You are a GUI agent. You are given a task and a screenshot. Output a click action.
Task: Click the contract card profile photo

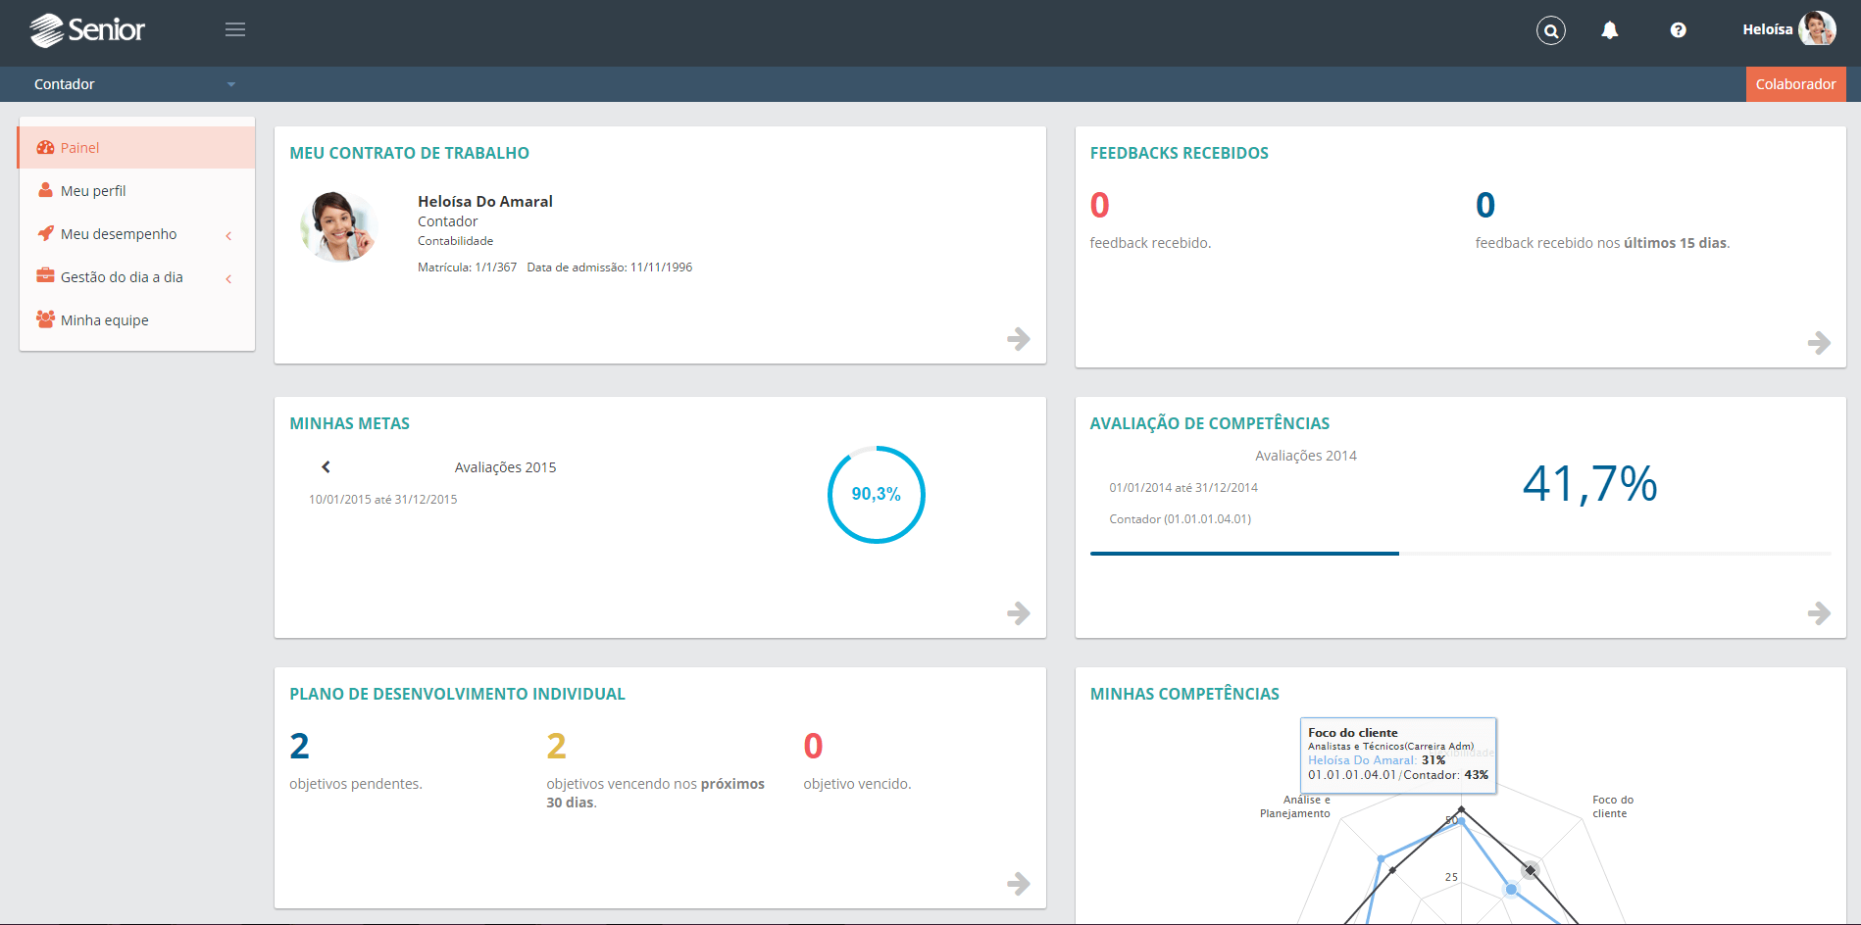tap(339, 226)
